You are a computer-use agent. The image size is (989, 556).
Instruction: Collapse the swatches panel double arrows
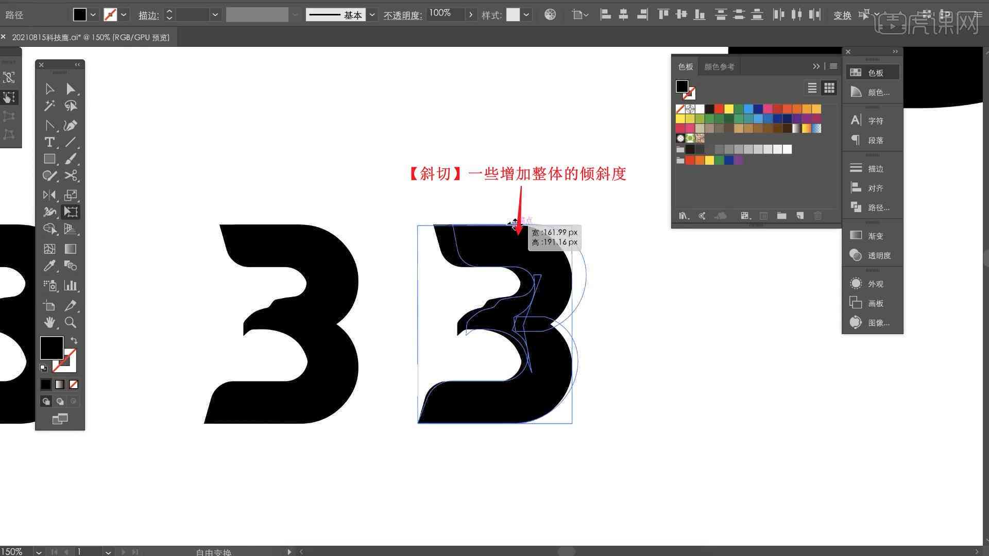pyautogui.click(x=816, y=66)
